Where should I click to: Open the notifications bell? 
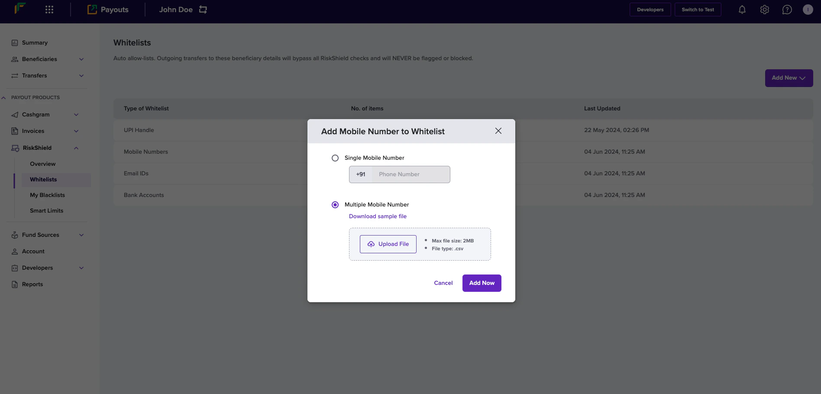pos(742,10)
